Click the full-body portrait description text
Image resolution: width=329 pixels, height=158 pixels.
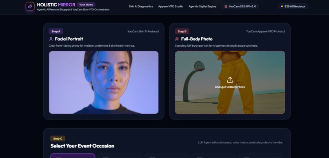216,45
